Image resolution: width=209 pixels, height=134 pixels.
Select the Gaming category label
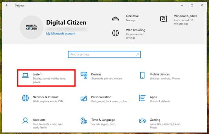coord(155,120)
